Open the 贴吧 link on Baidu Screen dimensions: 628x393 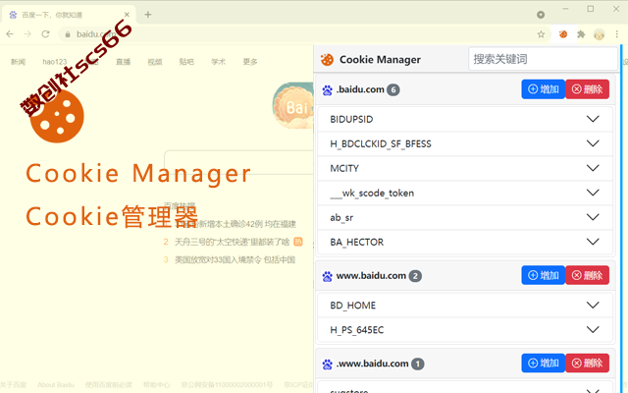coord(186,62)
